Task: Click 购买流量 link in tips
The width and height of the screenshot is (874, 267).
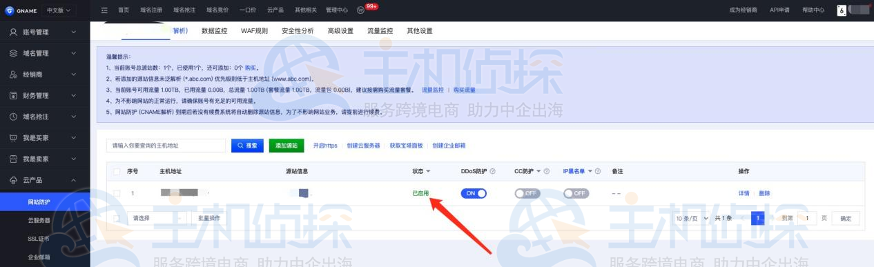Action: (x=465, y=90)
